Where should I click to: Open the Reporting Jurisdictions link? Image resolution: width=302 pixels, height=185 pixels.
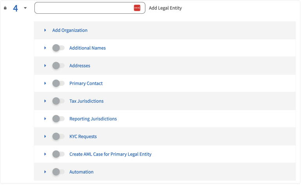coord(93,119)
